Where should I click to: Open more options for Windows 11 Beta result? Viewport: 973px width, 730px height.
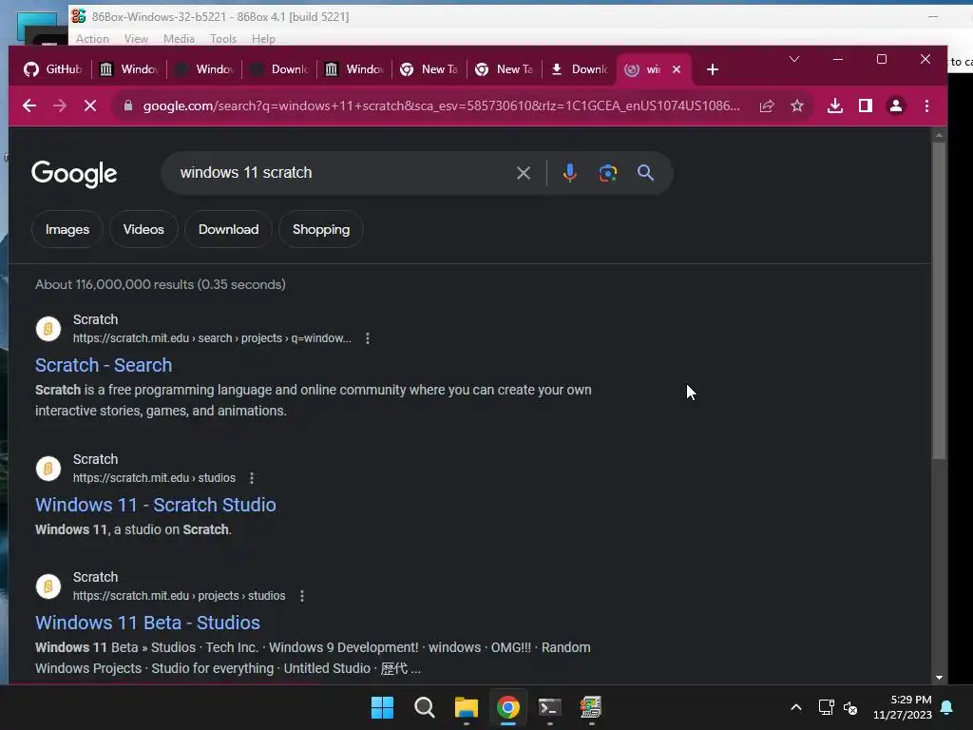[x=302, y=596]
